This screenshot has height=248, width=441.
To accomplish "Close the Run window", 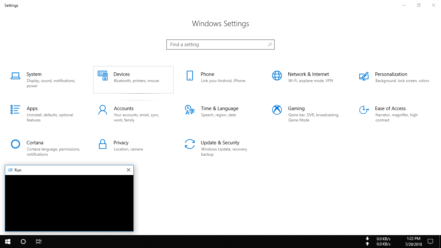I will click(128, 170).
